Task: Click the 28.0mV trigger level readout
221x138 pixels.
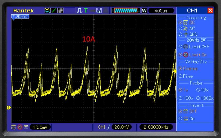Action: click(122, 127)
